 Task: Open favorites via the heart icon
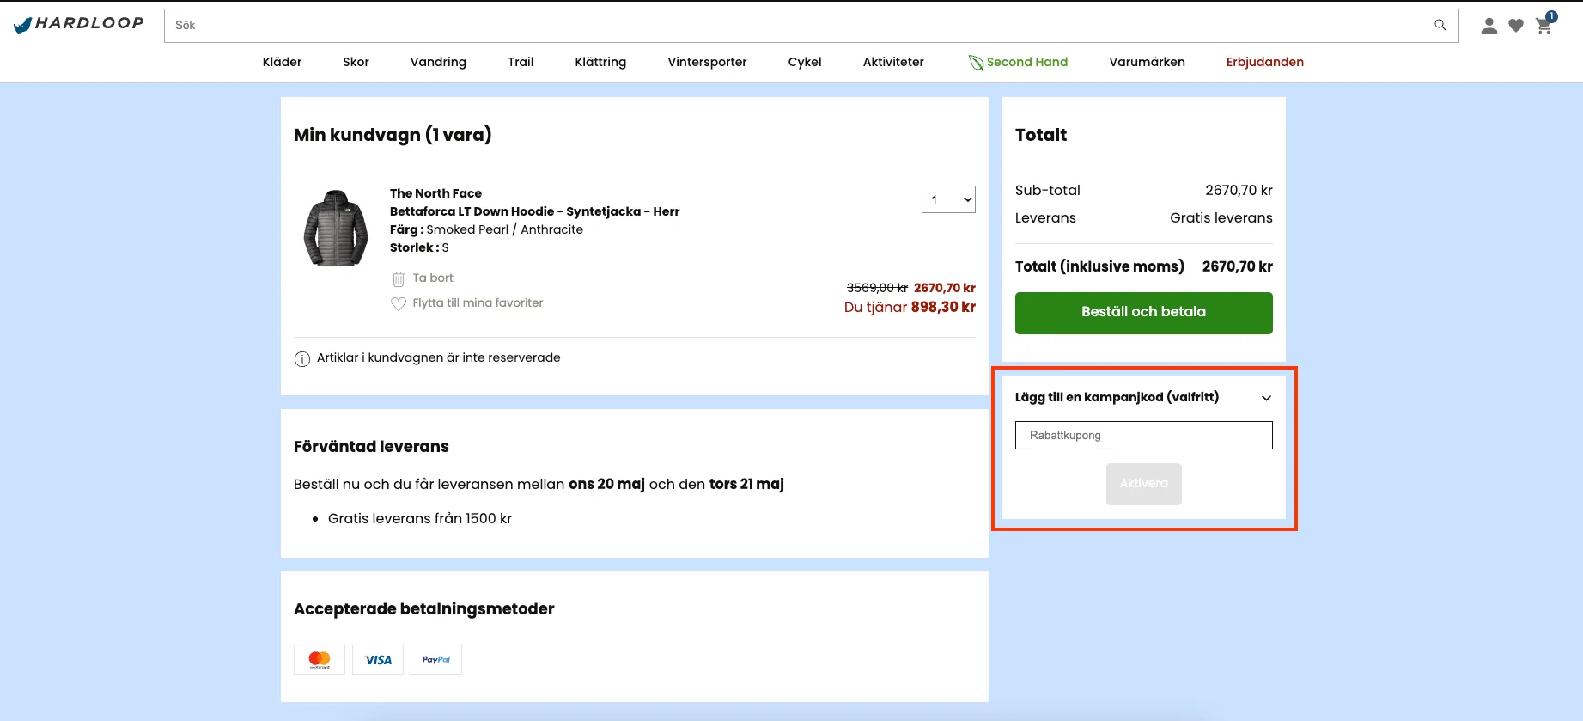tap(1516, 27)
